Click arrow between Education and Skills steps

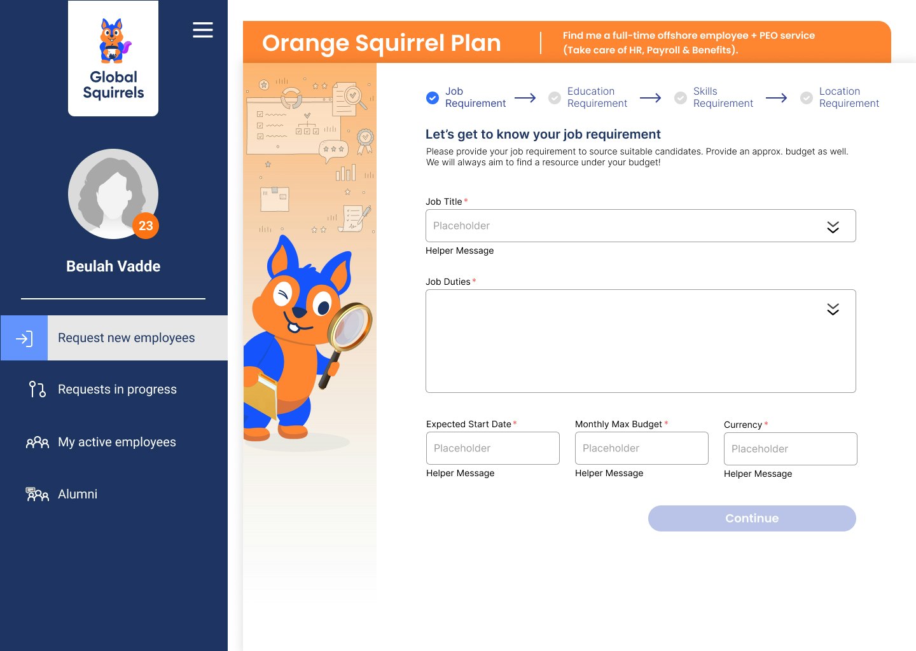[x=651, y=98]
